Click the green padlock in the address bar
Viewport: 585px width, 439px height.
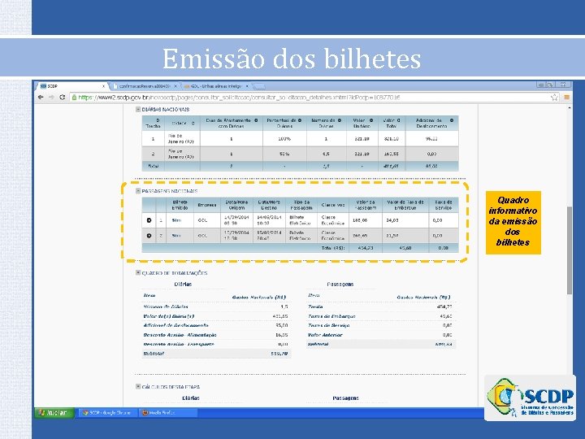coord(74,98)
